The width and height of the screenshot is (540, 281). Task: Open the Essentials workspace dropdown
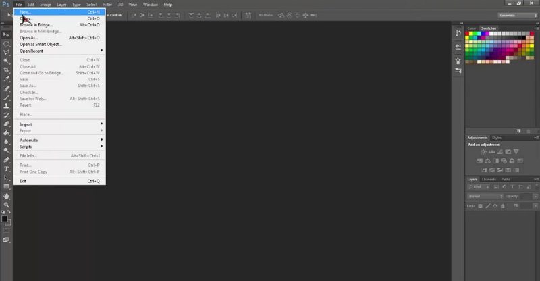tap(517, 15)
